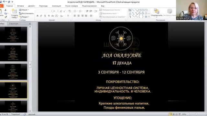The height and width of the screenshot is (116, 207).
Task: Toggle text shadow formatting
Action: 49,16
